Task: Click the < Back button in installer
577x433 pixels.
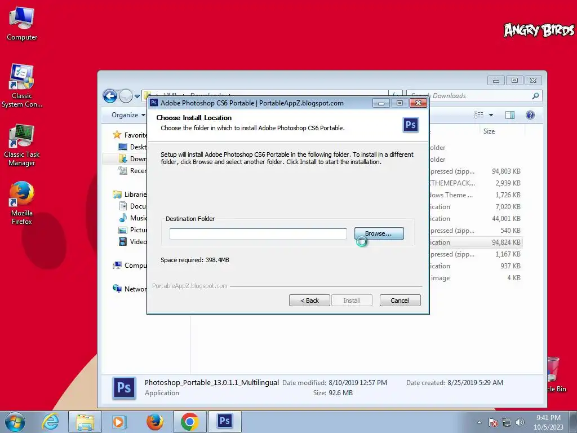Action: click(x=309, y=301)
